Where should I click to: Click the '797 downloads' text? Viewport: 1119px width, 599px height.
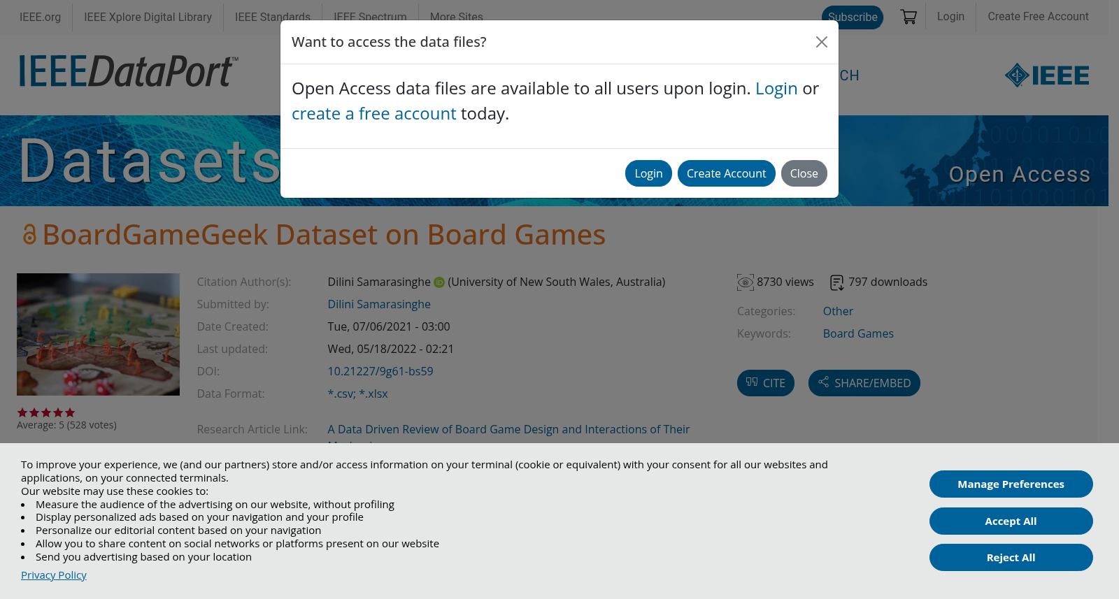888,282
